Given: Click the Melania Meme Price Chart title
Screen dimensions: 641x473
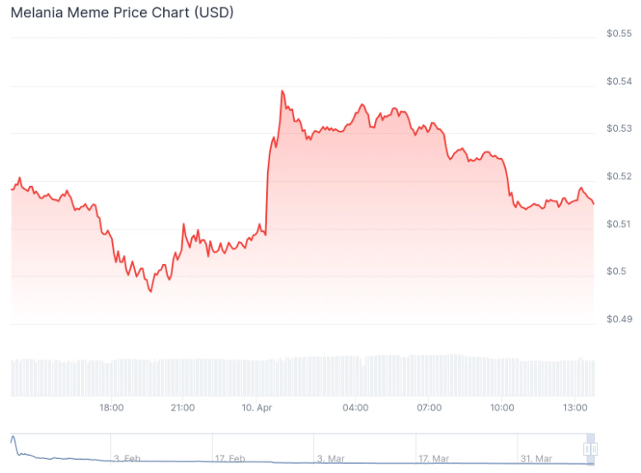Looking at the screenshot, I should pos(122,13).
